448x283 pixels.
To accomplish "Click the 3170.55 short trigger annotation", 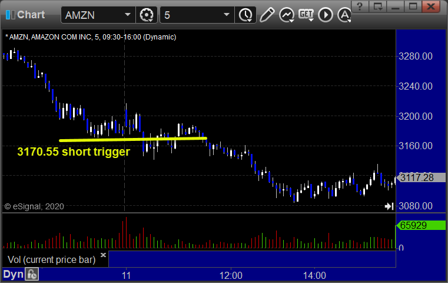I will [x=74, y=152].
